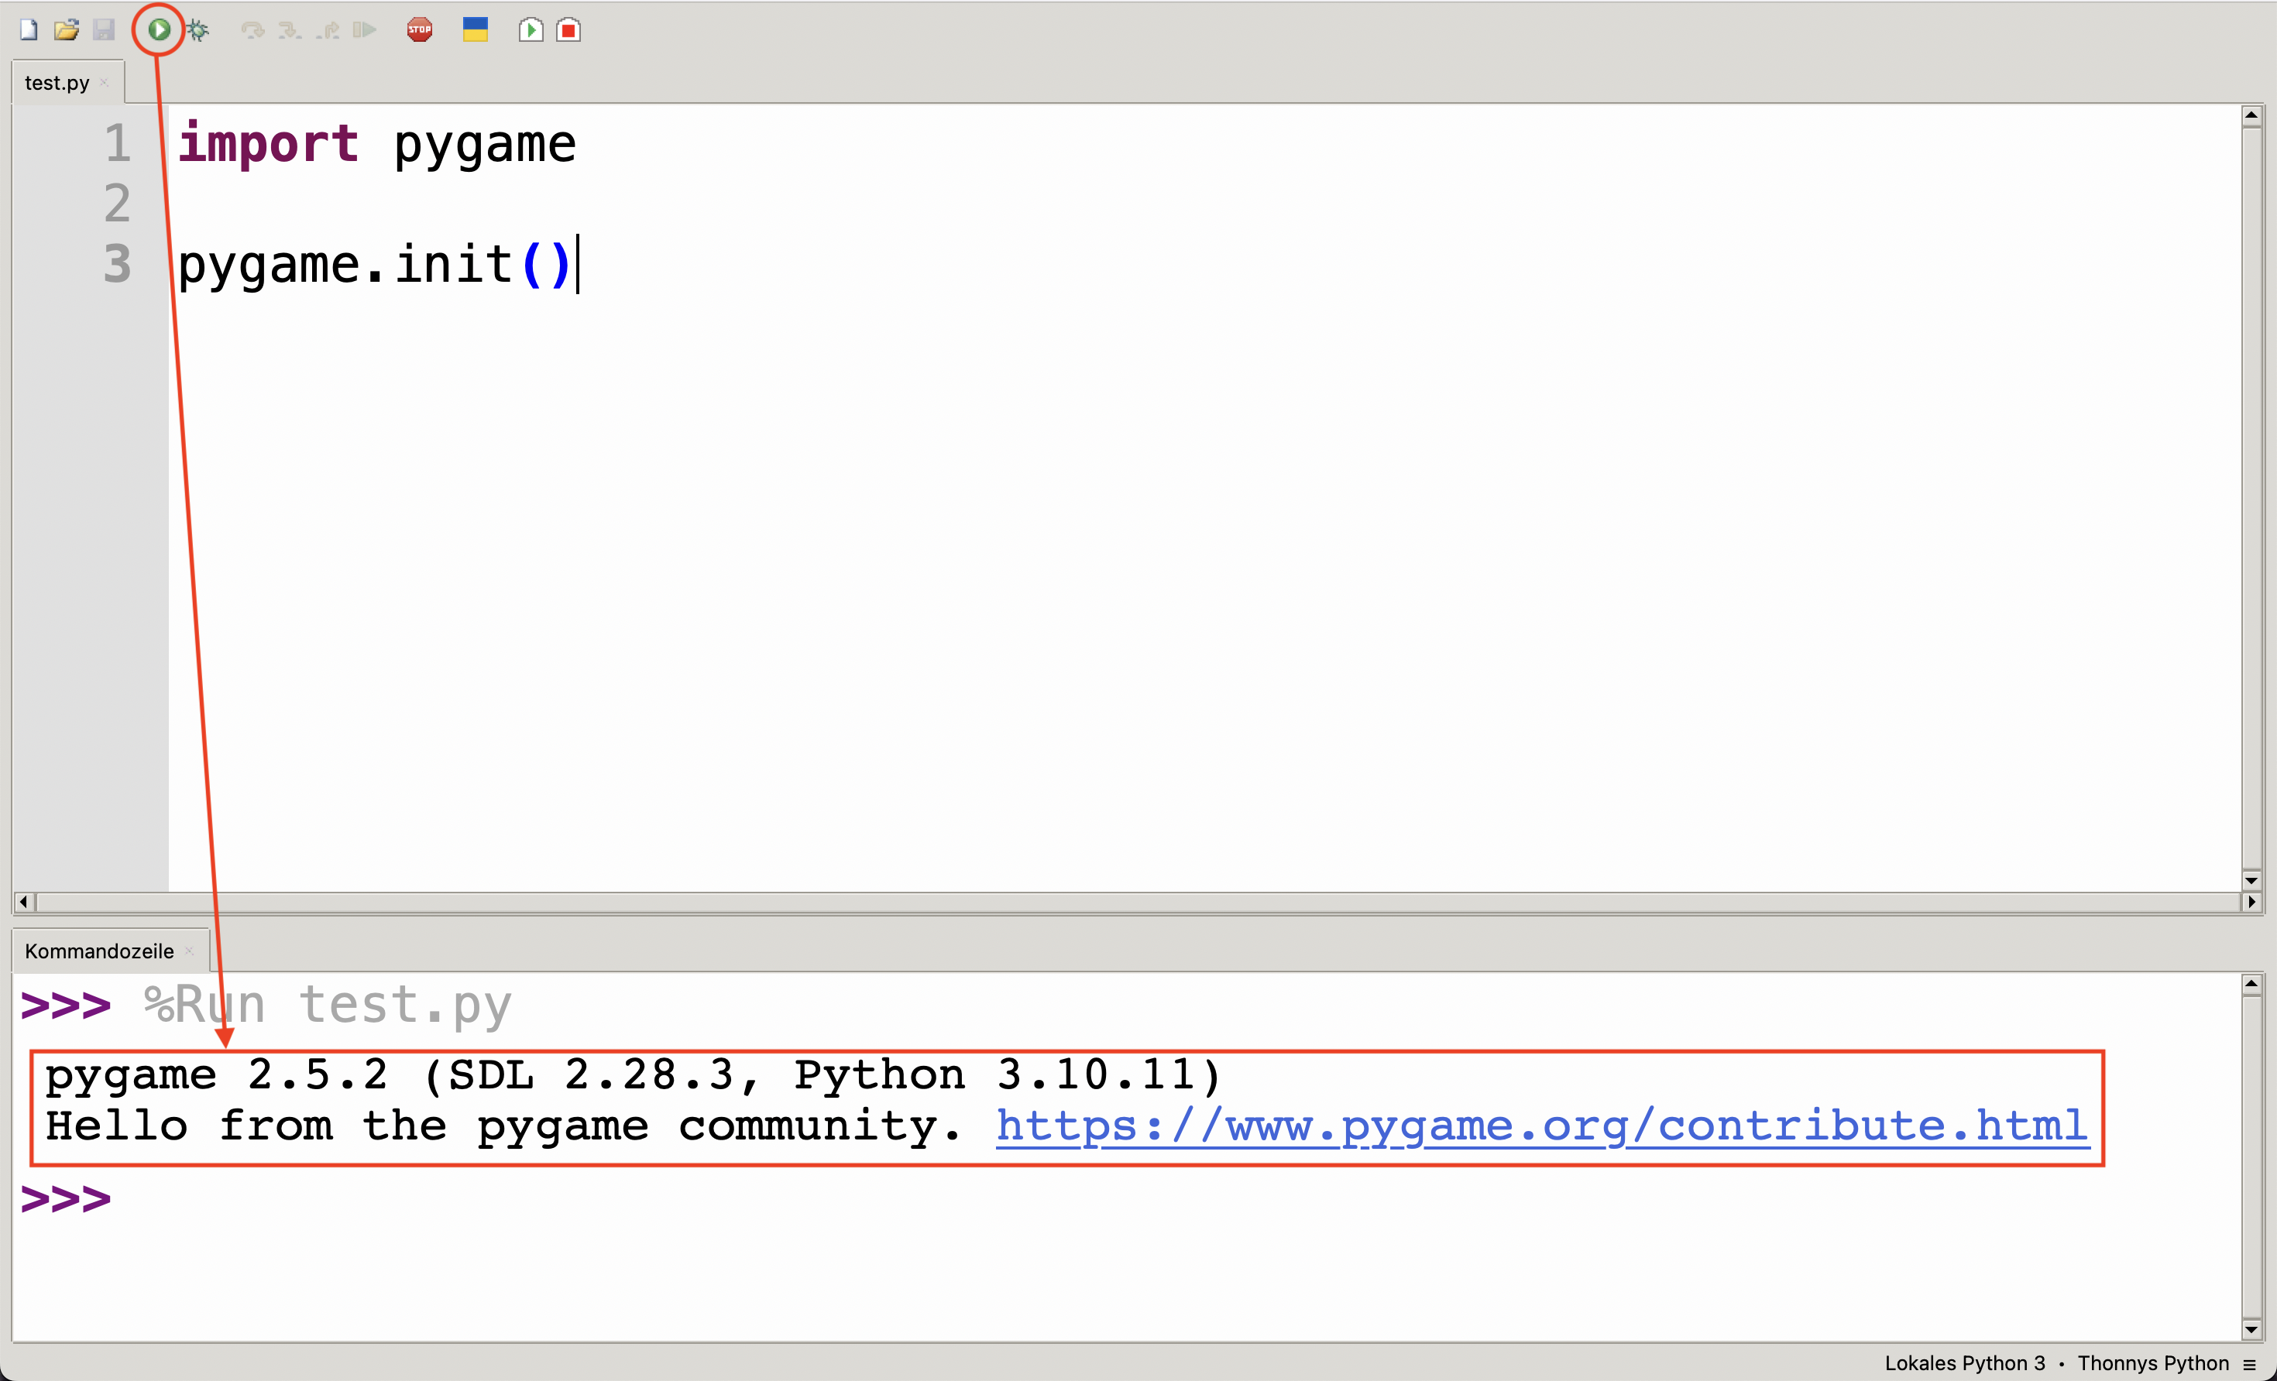Click the Save floppy disk icon
Screen dimensions: 2277x1381
[104, 29]
